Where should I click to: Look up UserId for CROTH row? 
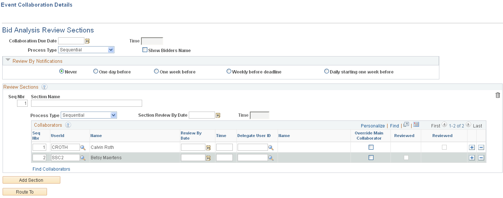(83, 147)
